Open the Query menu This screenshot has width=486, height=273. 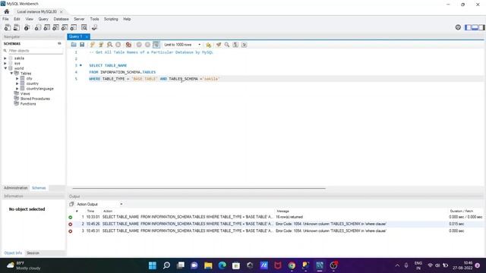point(43,19)
